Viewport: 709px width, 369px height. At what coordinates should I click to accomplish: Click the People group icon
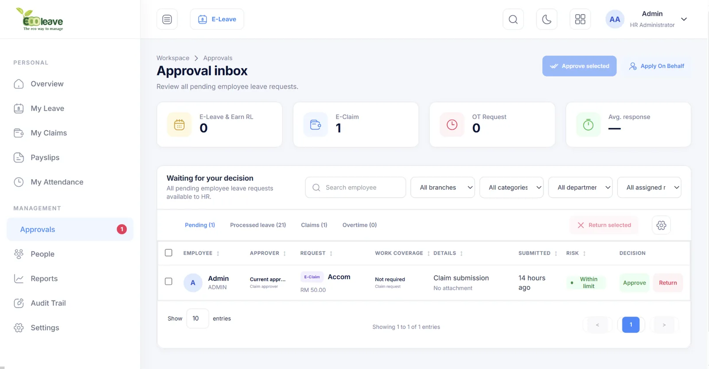pyautogui.click(x=19, y=254)
